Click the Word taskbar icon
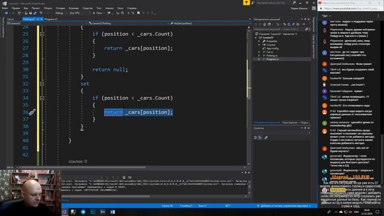The image size is (384, 216). (112, 212)
